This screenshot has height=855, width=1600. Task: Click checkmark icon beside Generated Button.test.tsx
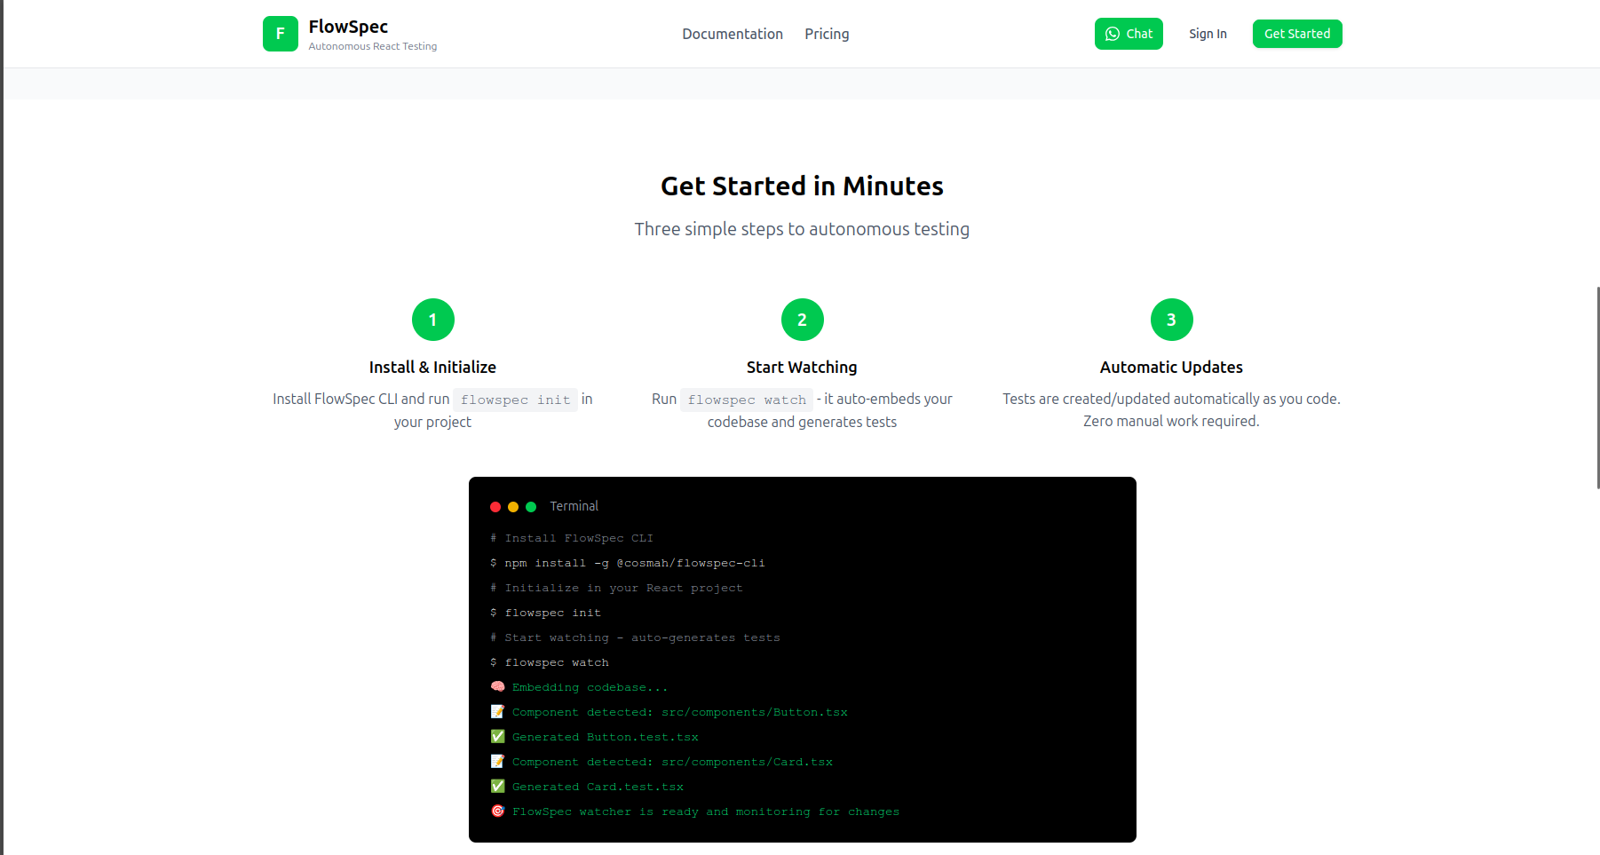[498, 737]
